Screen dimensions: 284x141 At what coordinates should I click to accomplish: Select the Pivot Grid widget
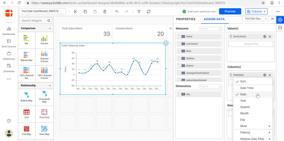coord(44,114)
